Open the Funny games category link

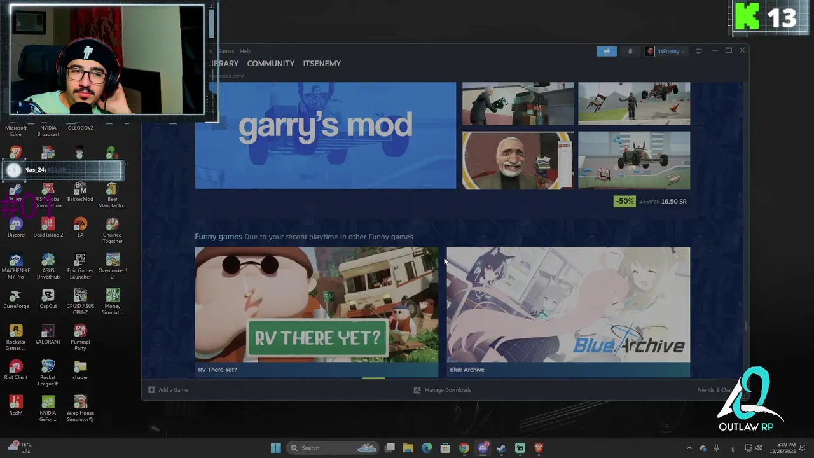pyautogui.click(x=218, y=237)
